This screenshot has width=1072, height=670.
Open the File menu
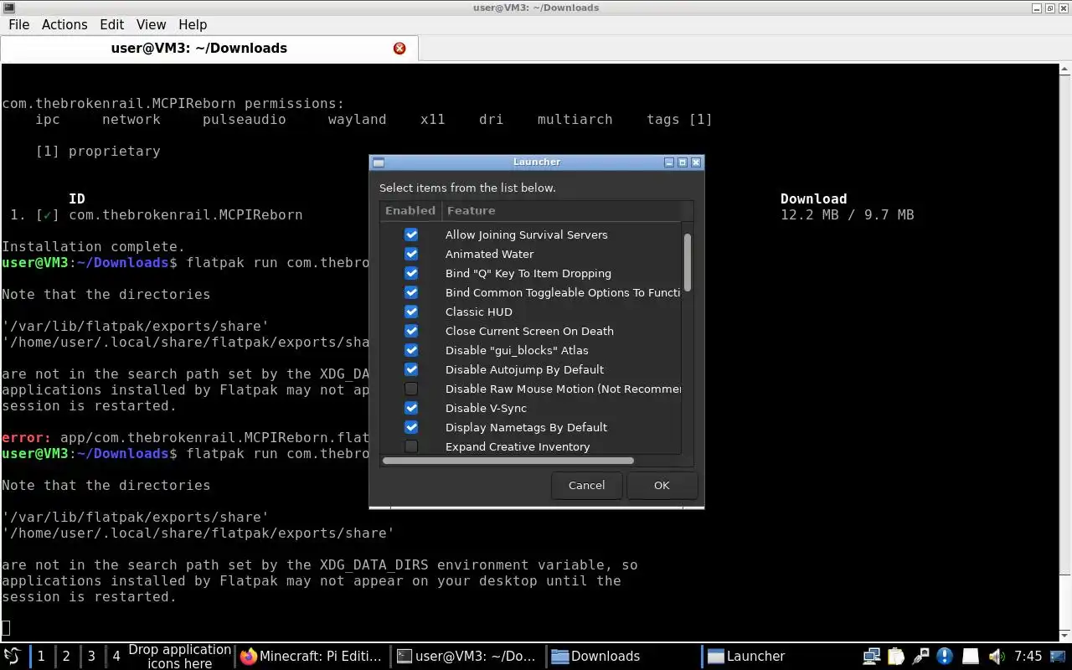click(18, 24)
